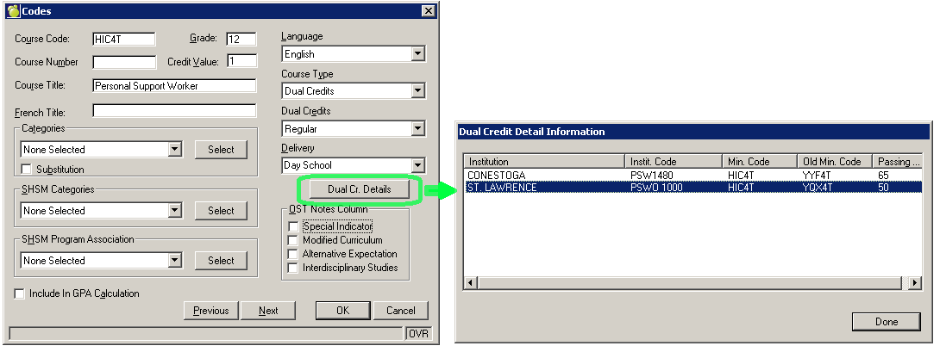Close the Codes dialog window
This screenshot has width=940, height=352.
(428, 10)
